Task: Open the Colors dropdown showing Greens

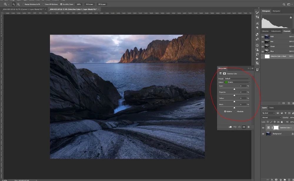Action: [237, 82]
